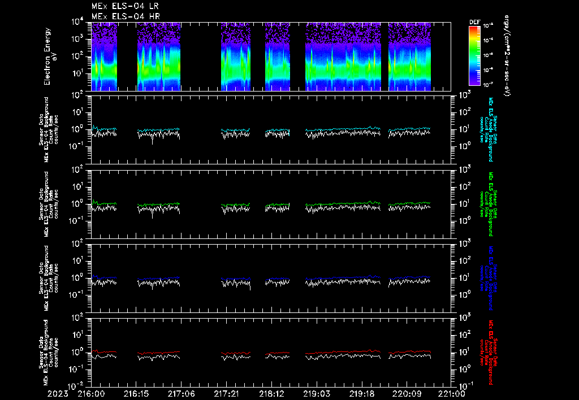Viewport: 579px width, 400px height.
Task: Click the 10^-5 tick label on the color bar
Action: point(488,55)
